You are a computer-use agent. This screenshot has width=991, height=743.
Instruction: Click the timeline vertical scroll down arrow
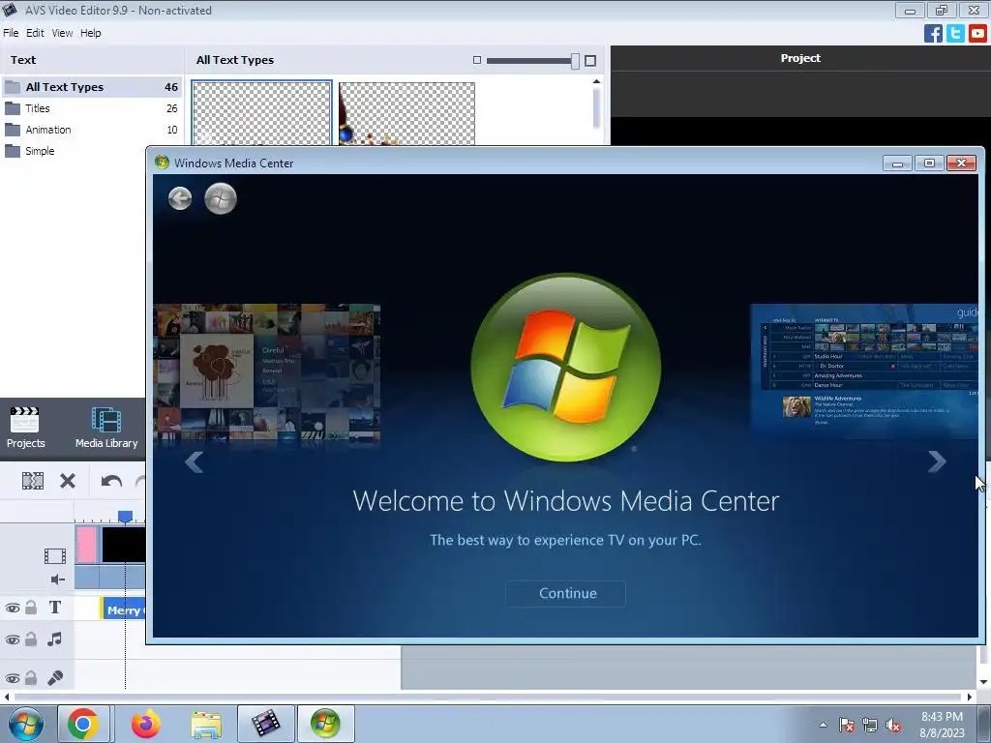(x=983, y=682)
